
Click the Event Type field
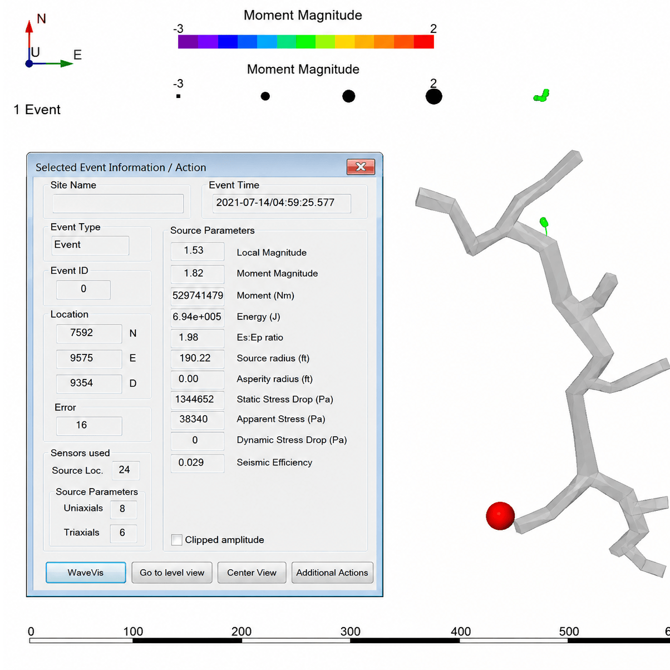90,245
